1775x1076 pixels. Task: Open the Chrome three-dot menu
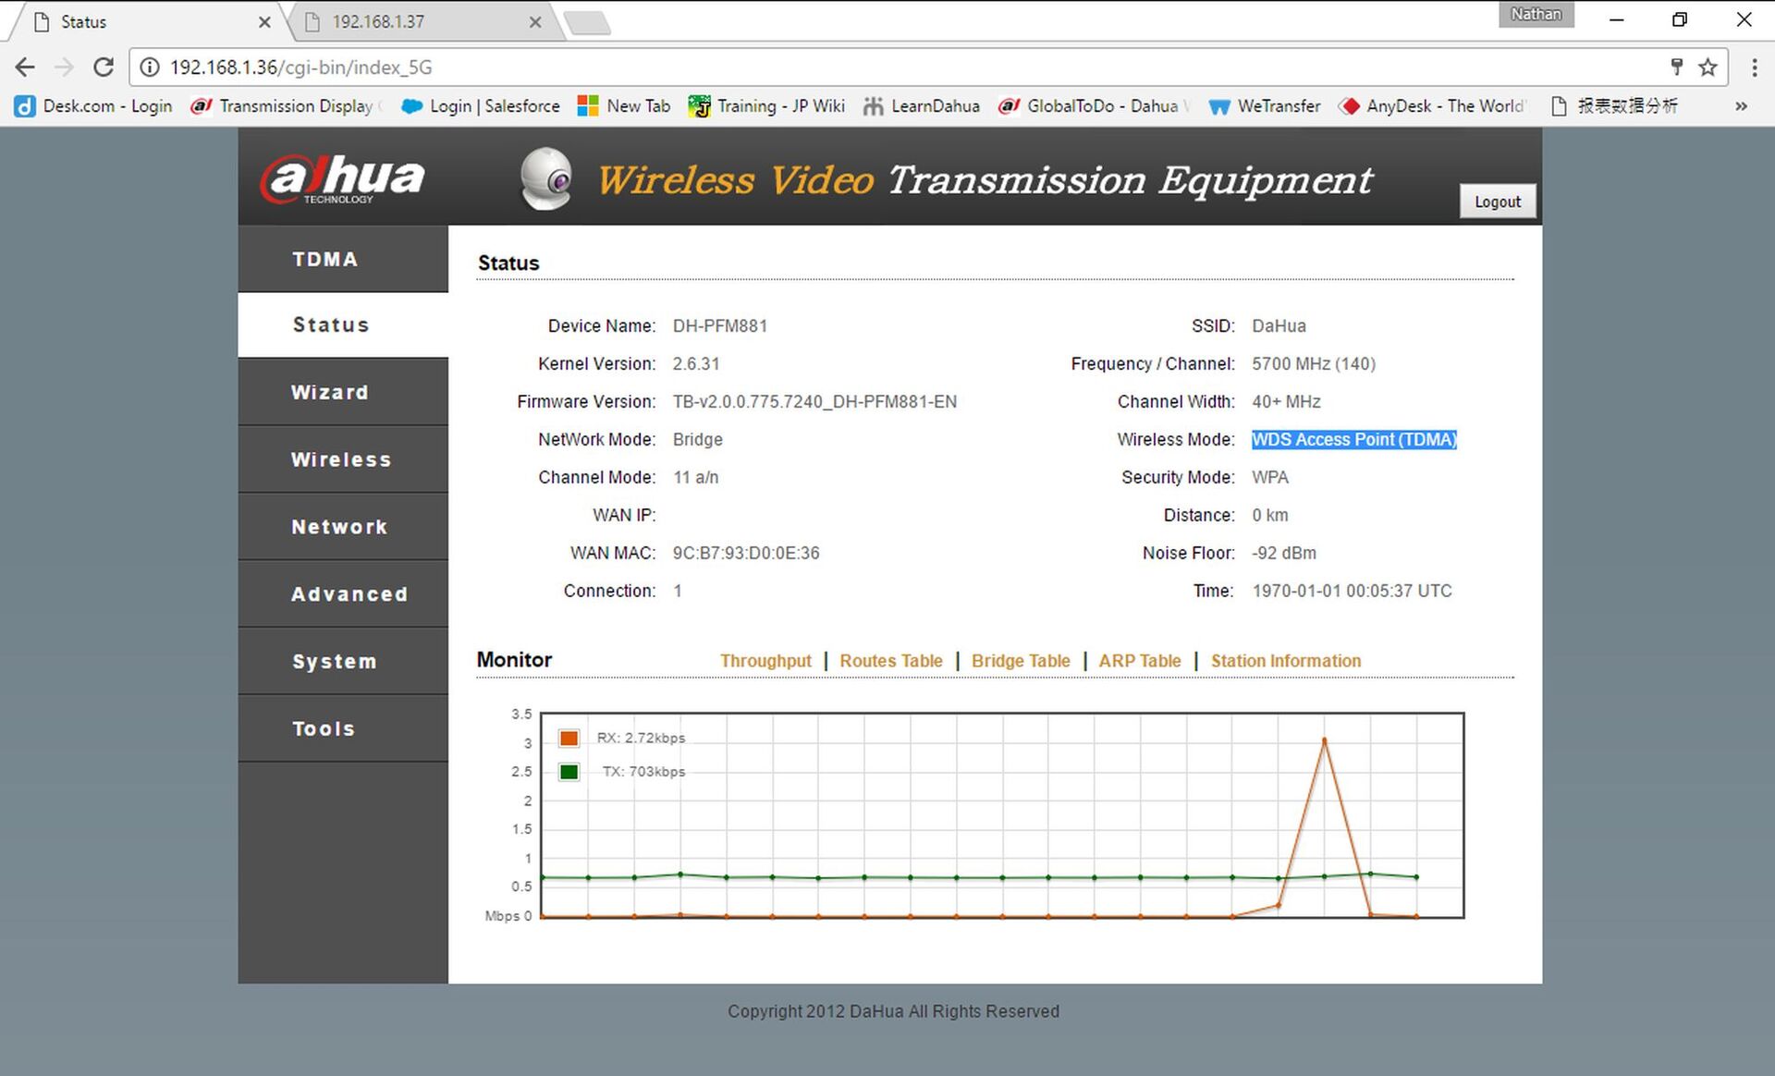point(1754,67)
